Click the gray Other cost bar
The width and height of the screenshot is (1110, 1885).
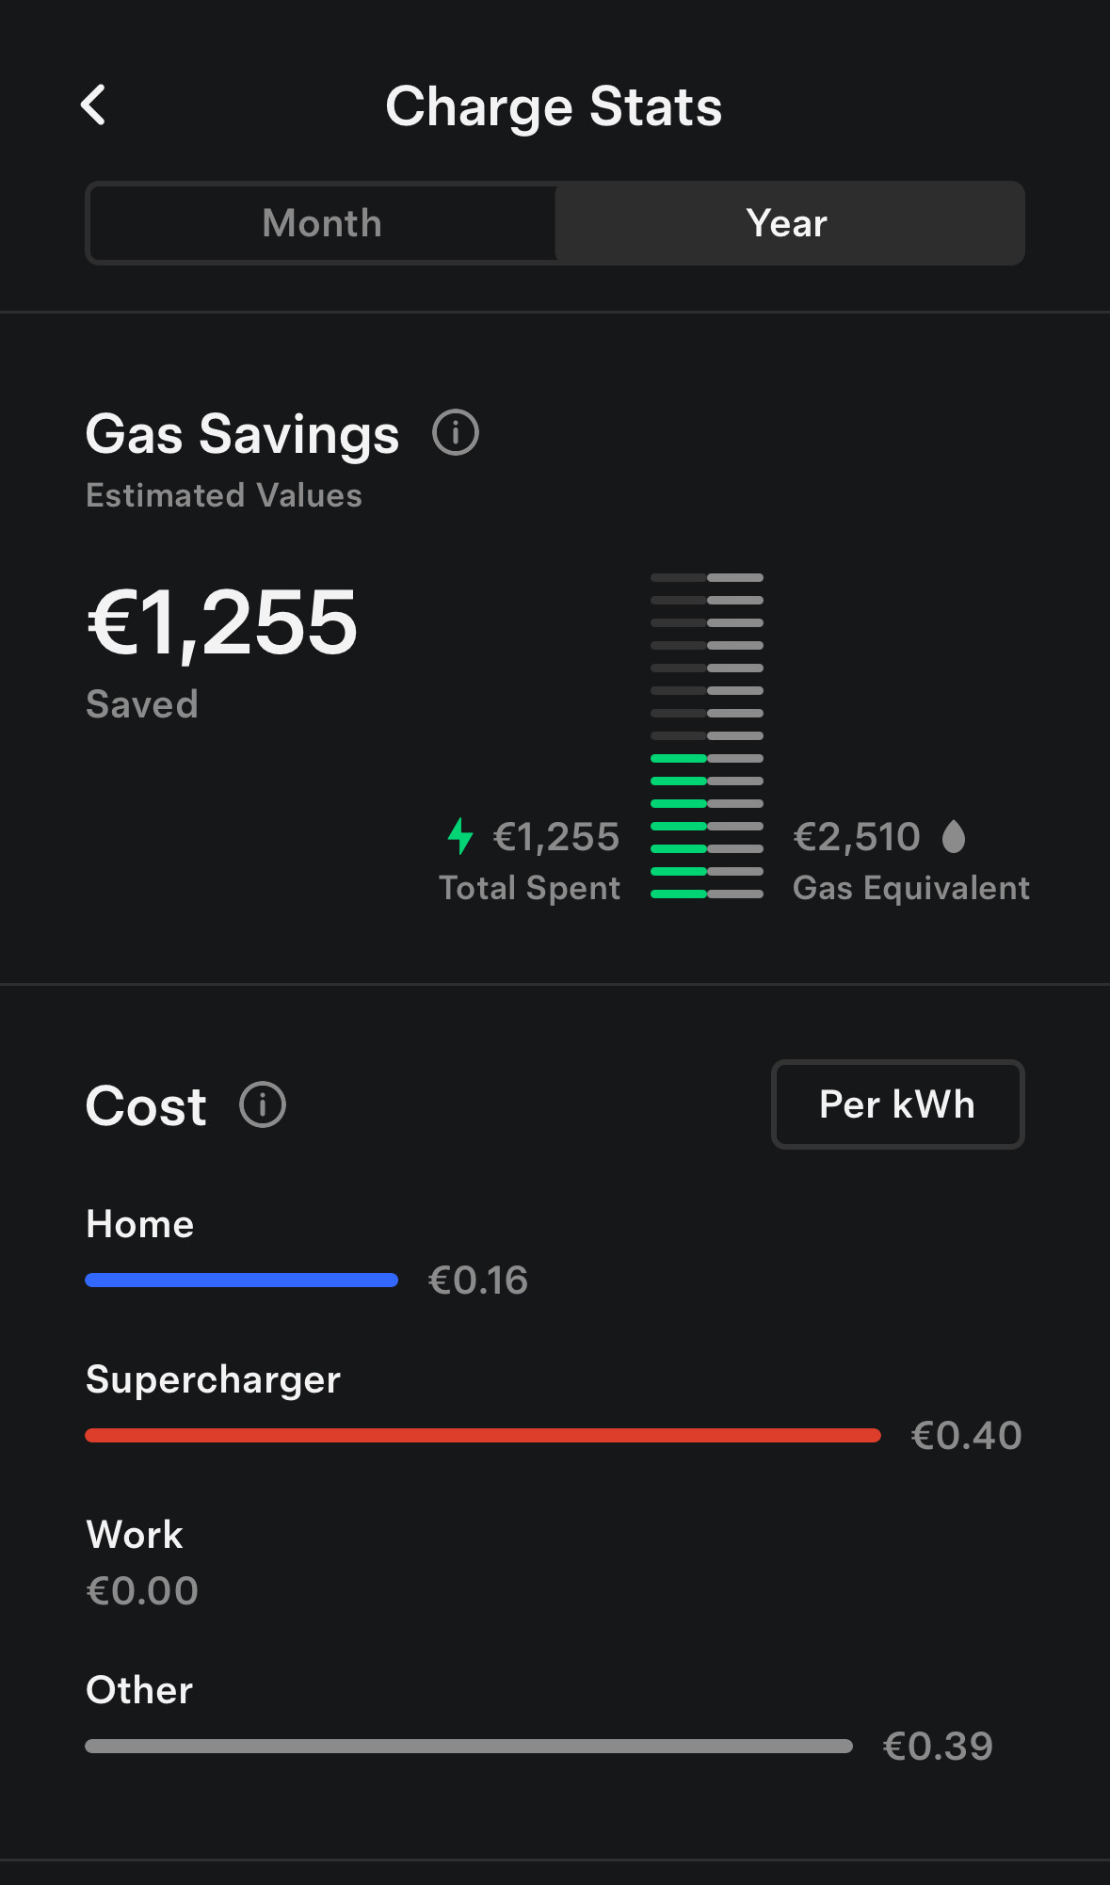click(468, 1747)
